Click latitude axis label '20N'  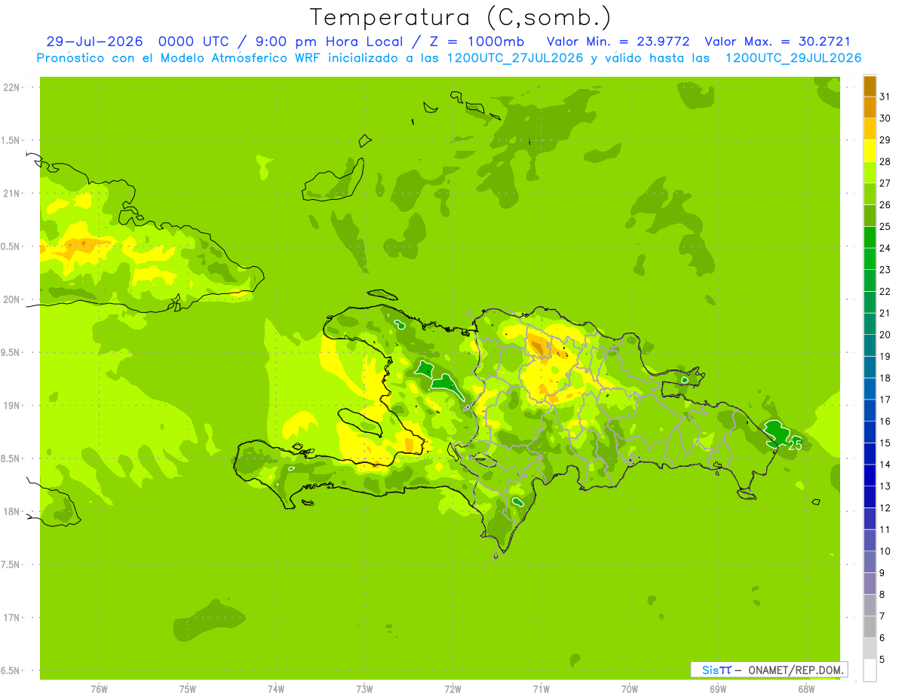coord(12,299)
